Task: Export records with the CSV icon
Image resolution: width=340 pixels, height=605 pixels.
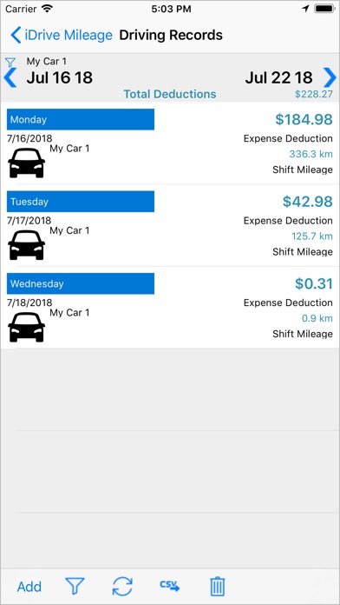Action: (x=170, y=587)
